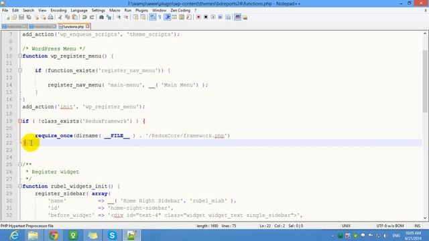Open Internet Explorer from the taskbar

coord(14,235)
